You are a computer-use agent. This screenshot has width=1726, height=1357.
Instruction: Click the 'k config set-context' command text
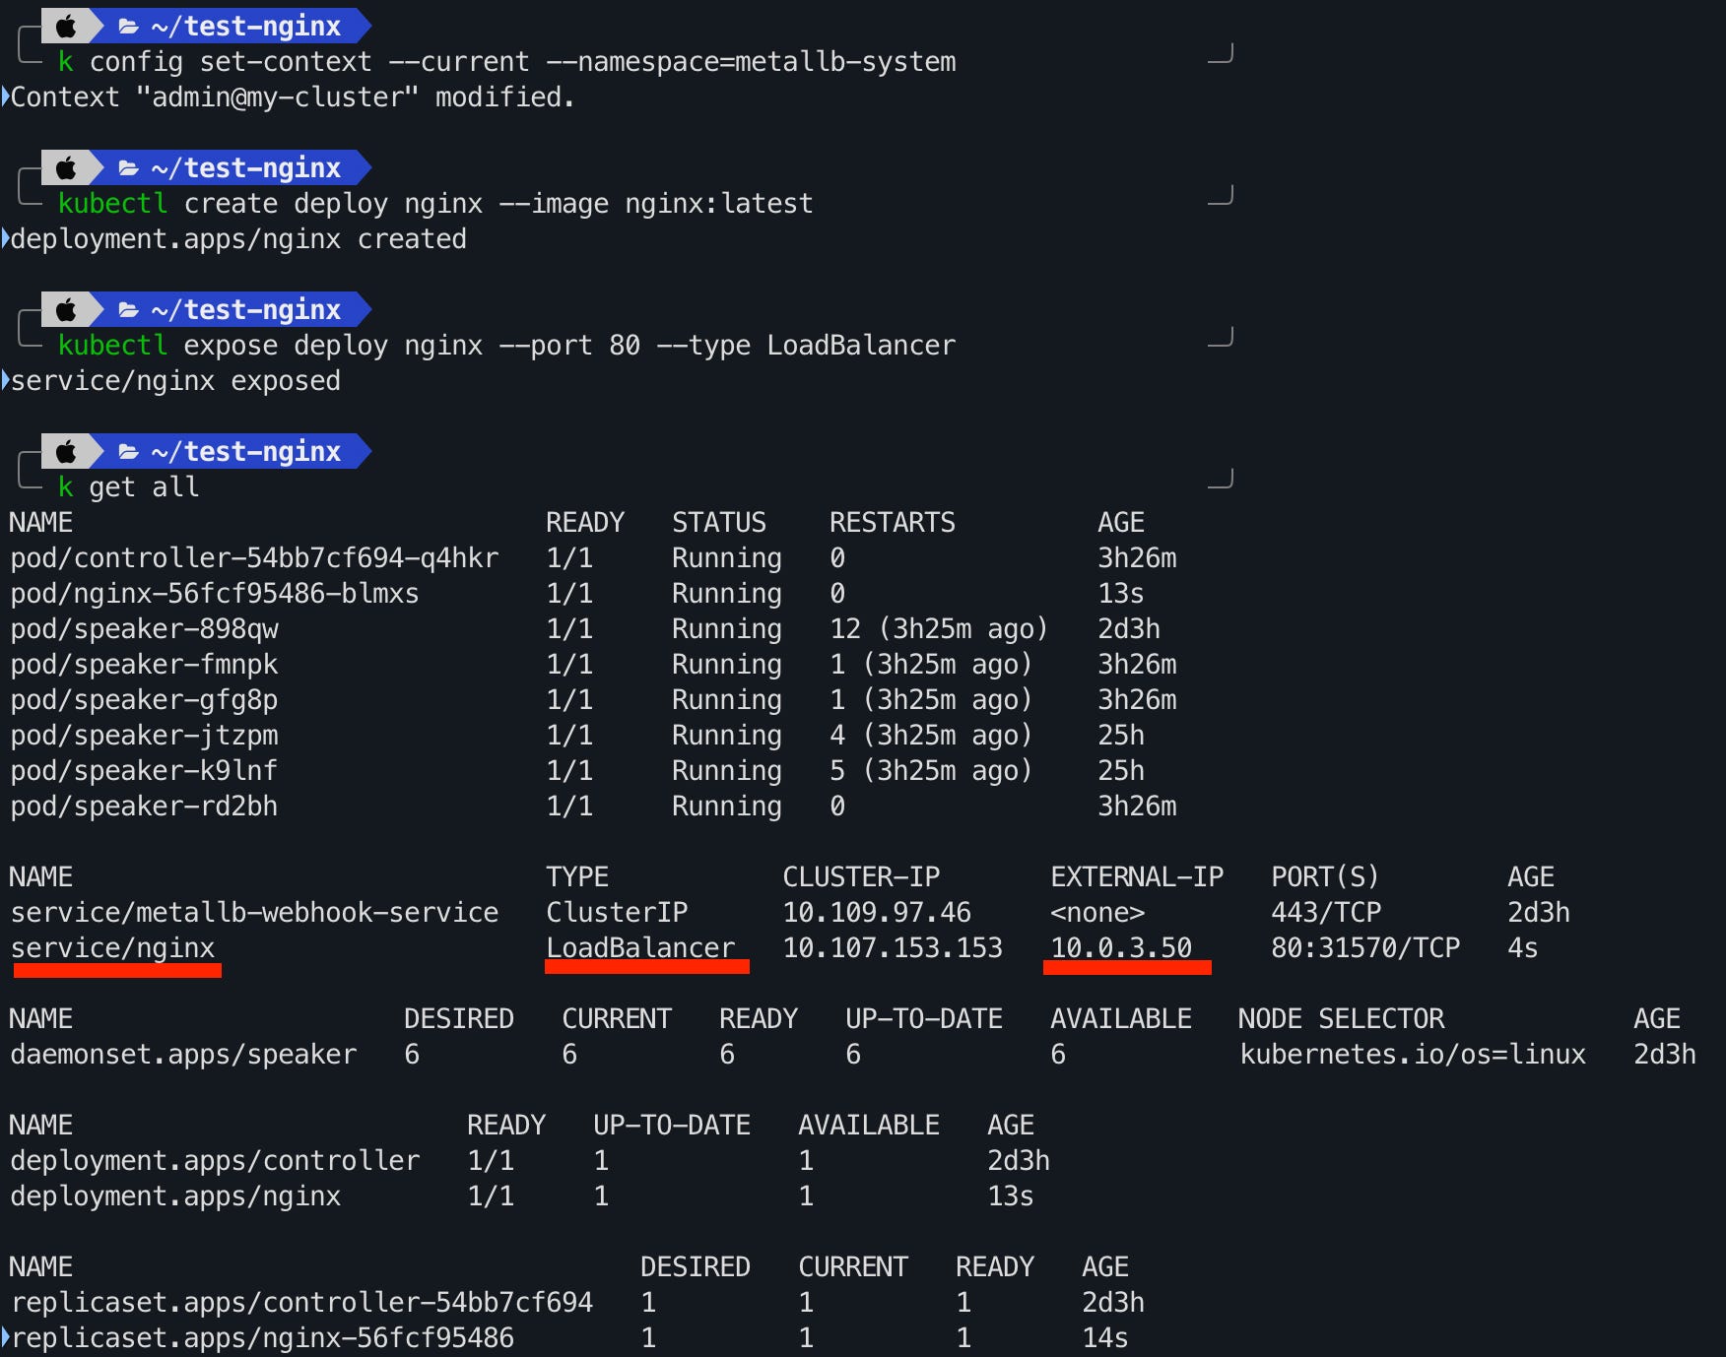click(507, 62)
